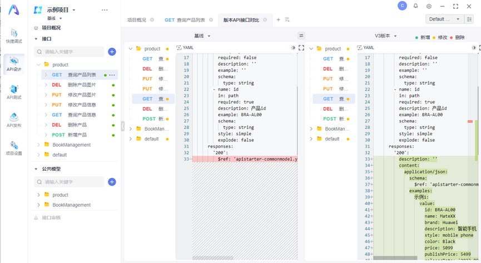
Task: Open the API设计 sidebar section
Action: 14,64
